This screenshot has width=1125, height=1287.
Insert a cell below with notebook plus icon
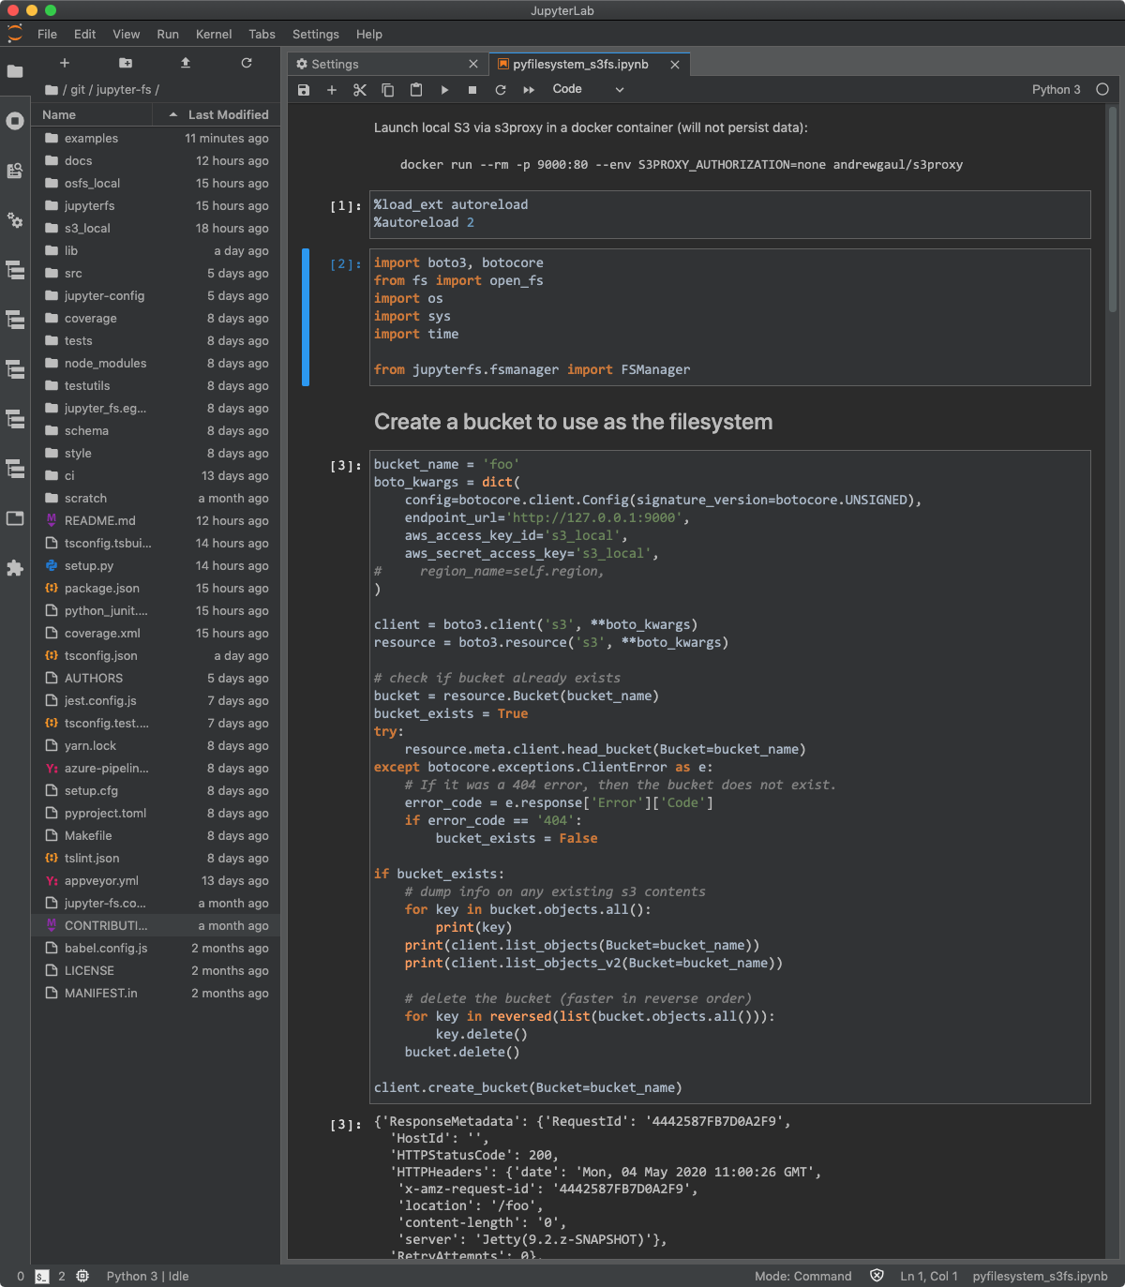coord(332,90)
